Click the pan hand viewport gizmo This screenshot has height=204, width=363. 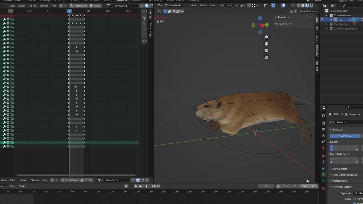click(x=266, y=44)
